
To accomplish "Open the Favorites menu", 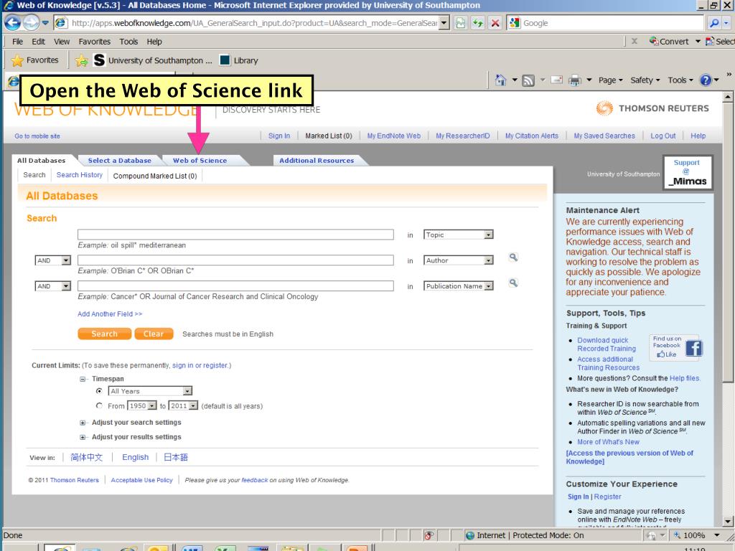I will coord(95,41).
